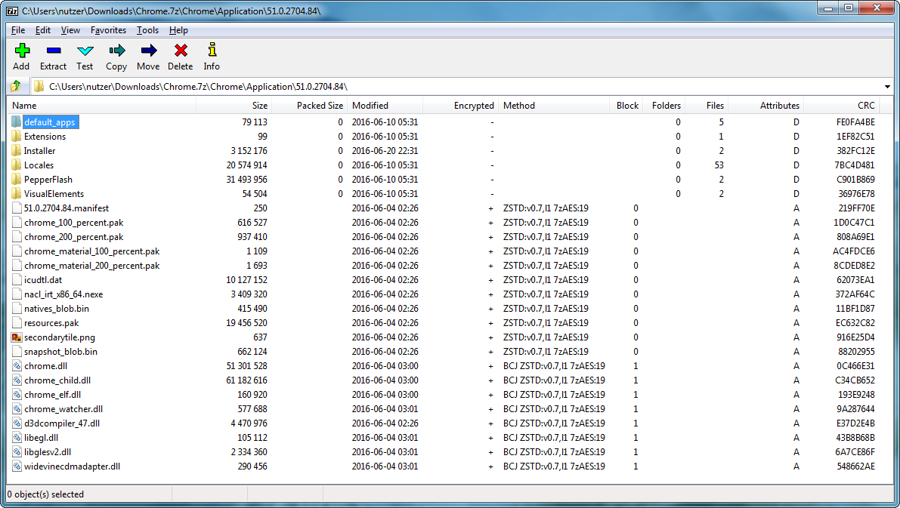
Task: Select the chrome_100_percent.pak file name
Action: click(x=73, y=223)
